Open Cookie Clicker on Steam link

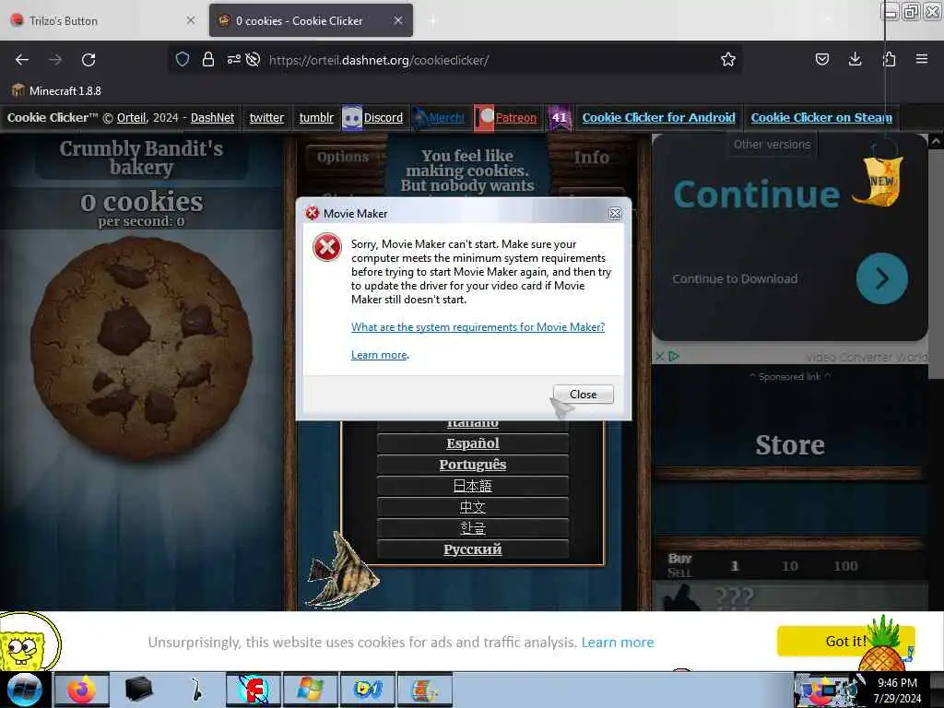821,117
